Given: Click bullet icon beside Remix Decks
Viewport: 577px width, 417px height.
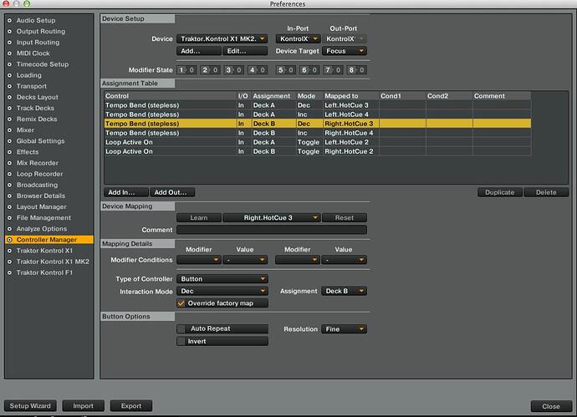Looking at the screenshot, I should pyautogui.click(x=9, y=120).
